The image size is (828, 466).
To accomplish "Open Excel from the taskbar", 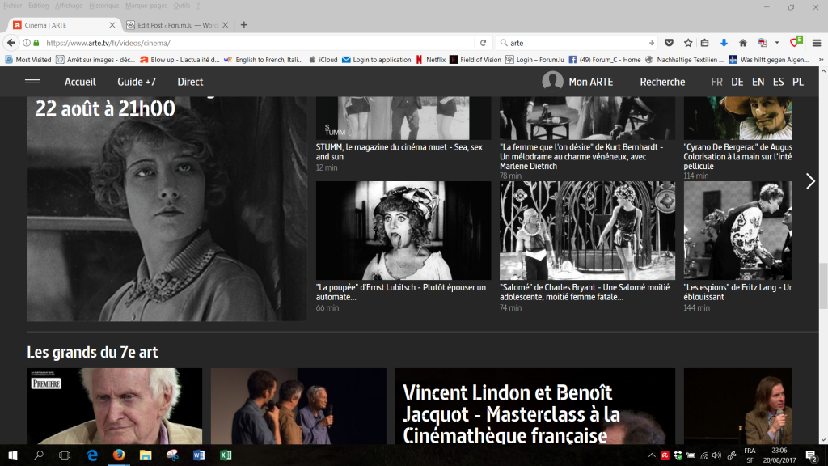I will (226, 455).
